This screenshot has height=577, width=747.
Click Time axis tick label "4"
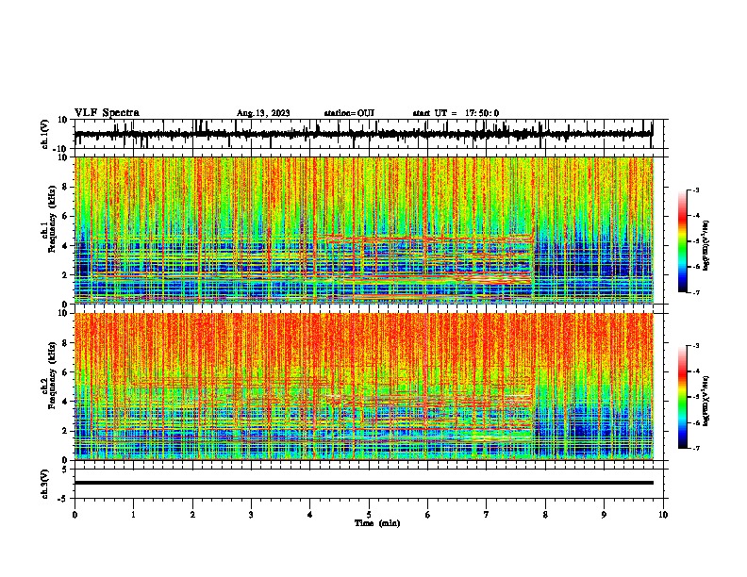click(x=310, y=515)
